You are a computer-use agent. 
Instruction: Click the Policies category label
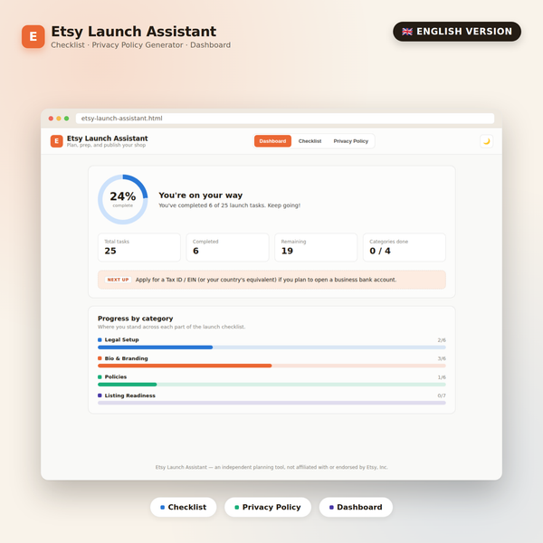116,376
